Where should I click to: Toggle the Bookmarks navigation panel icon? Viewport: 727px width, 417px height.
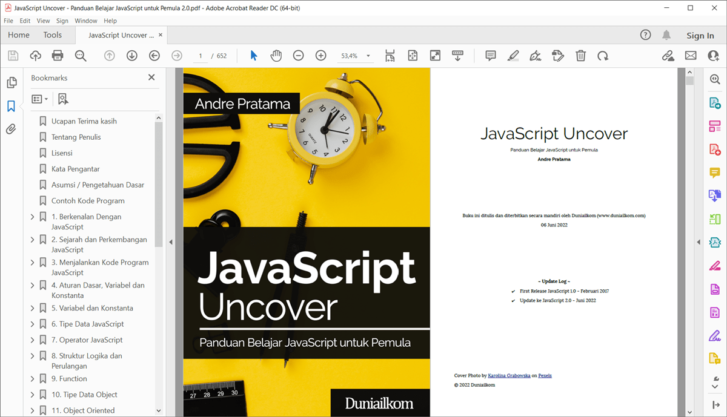click(11, 107)
